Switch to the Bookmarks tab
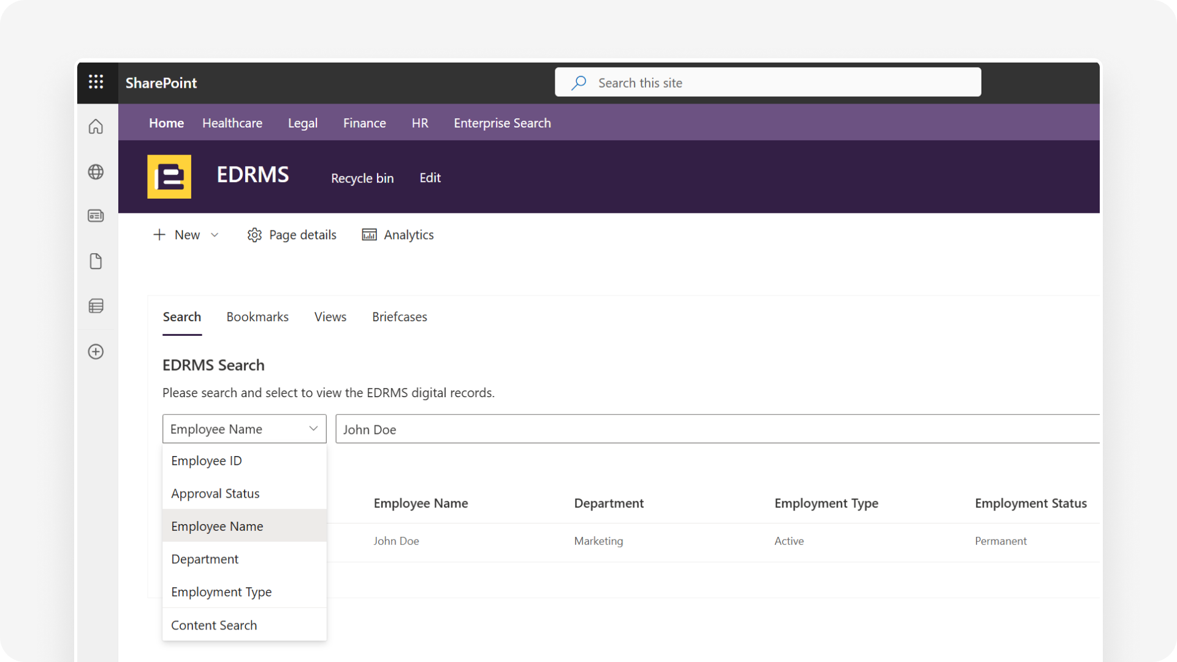The height and width of the screenshot is (662, 1177). point(257,317)
